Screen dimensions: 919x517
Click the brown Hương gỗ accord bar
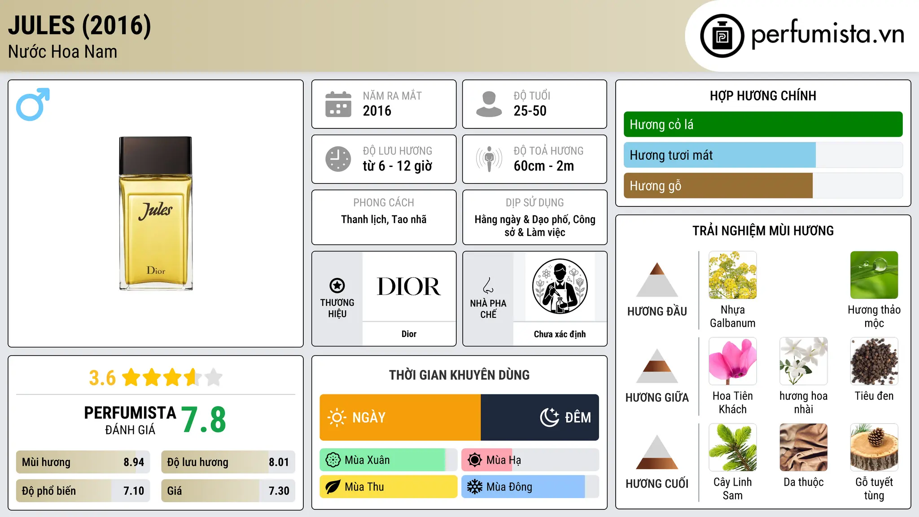point(718,185)
